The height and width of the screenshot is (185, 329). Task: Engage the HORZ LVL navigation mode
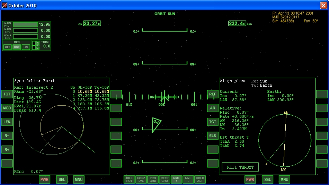pyautogui.click(x=141, y=179)
